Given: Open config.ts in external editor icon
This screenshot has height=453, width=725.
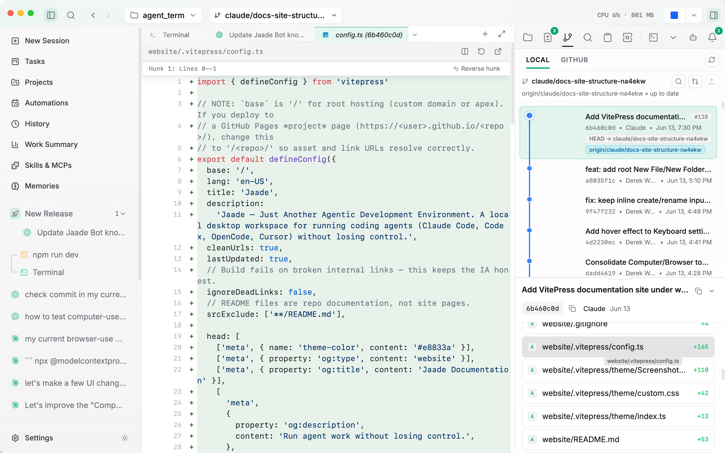Looking at the screenshot, I should (x=498, y=52).
